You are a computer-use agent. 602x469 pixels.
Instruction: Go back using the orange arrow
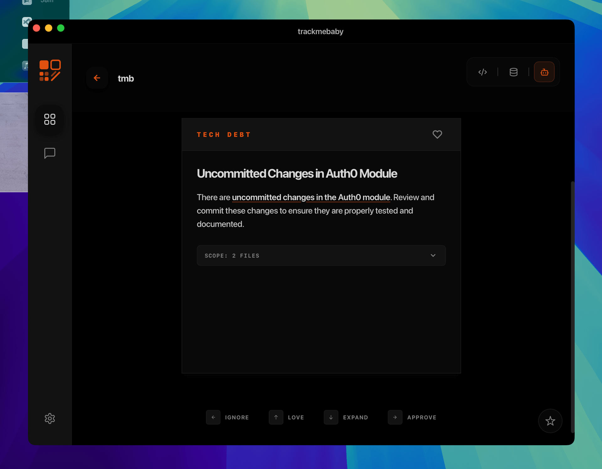point(97,78)
